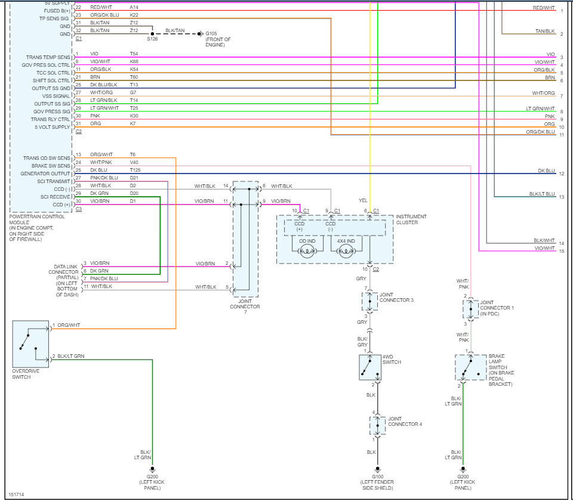Select the Powertrain Control Module label
The height and width of the screenshot is (504, 573).
tap(37, 228)
